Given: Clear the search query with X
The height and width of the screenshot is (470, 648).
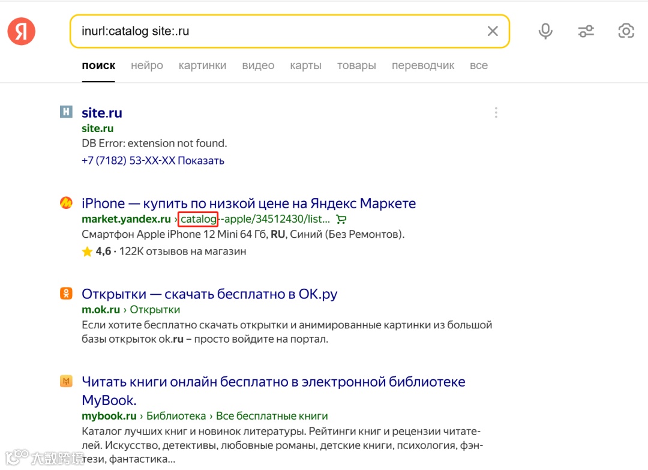Looking at the screenshot, I should click(x=492, y=31).
